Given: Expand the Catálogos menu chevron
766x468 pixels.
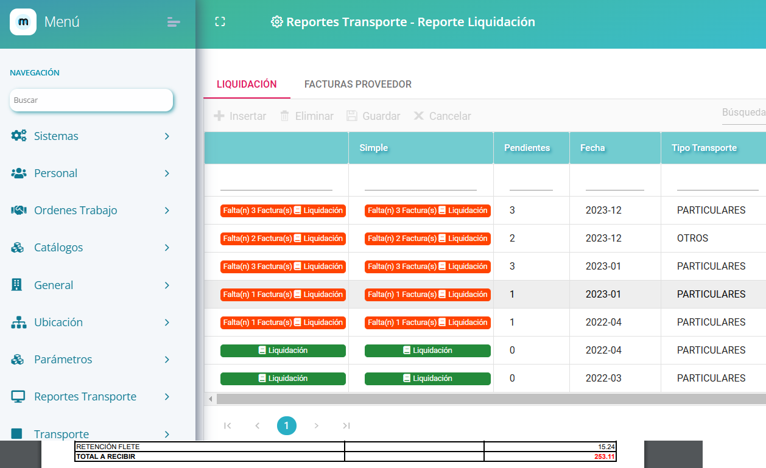Looking at the screenshot, I should (167, 248).
